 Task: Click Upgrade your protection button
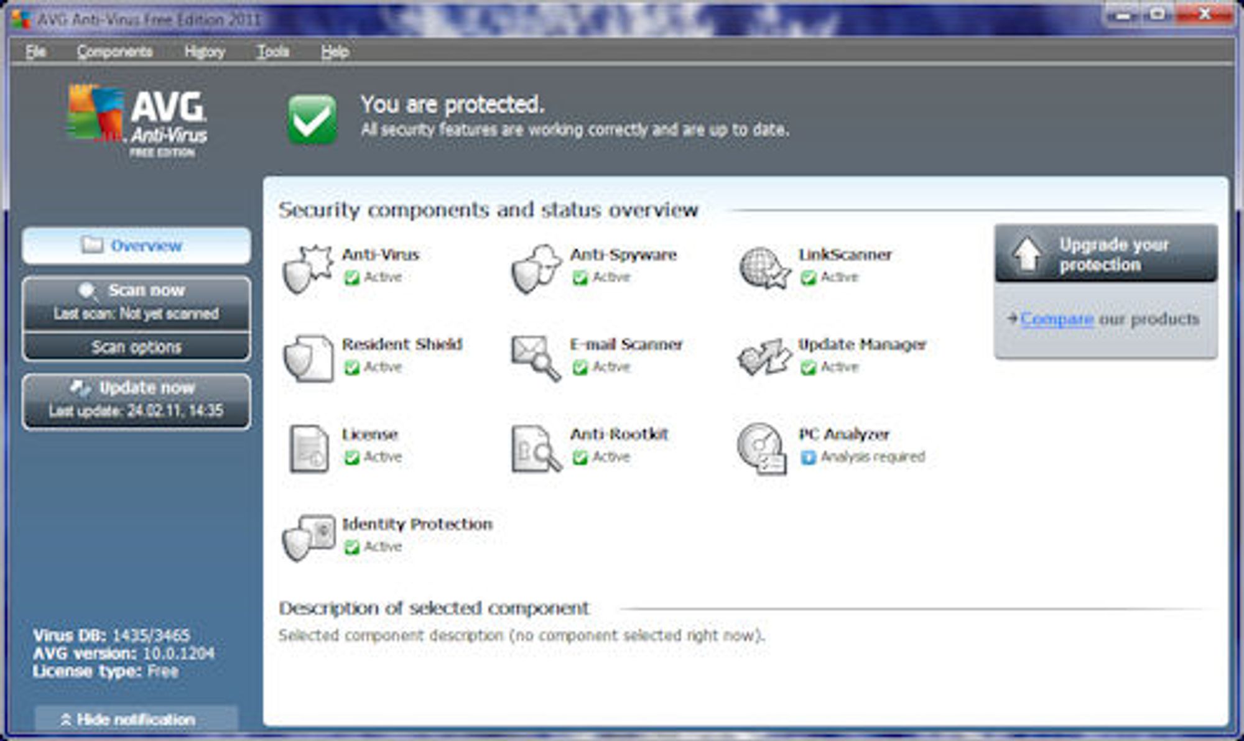point(1106,254)
